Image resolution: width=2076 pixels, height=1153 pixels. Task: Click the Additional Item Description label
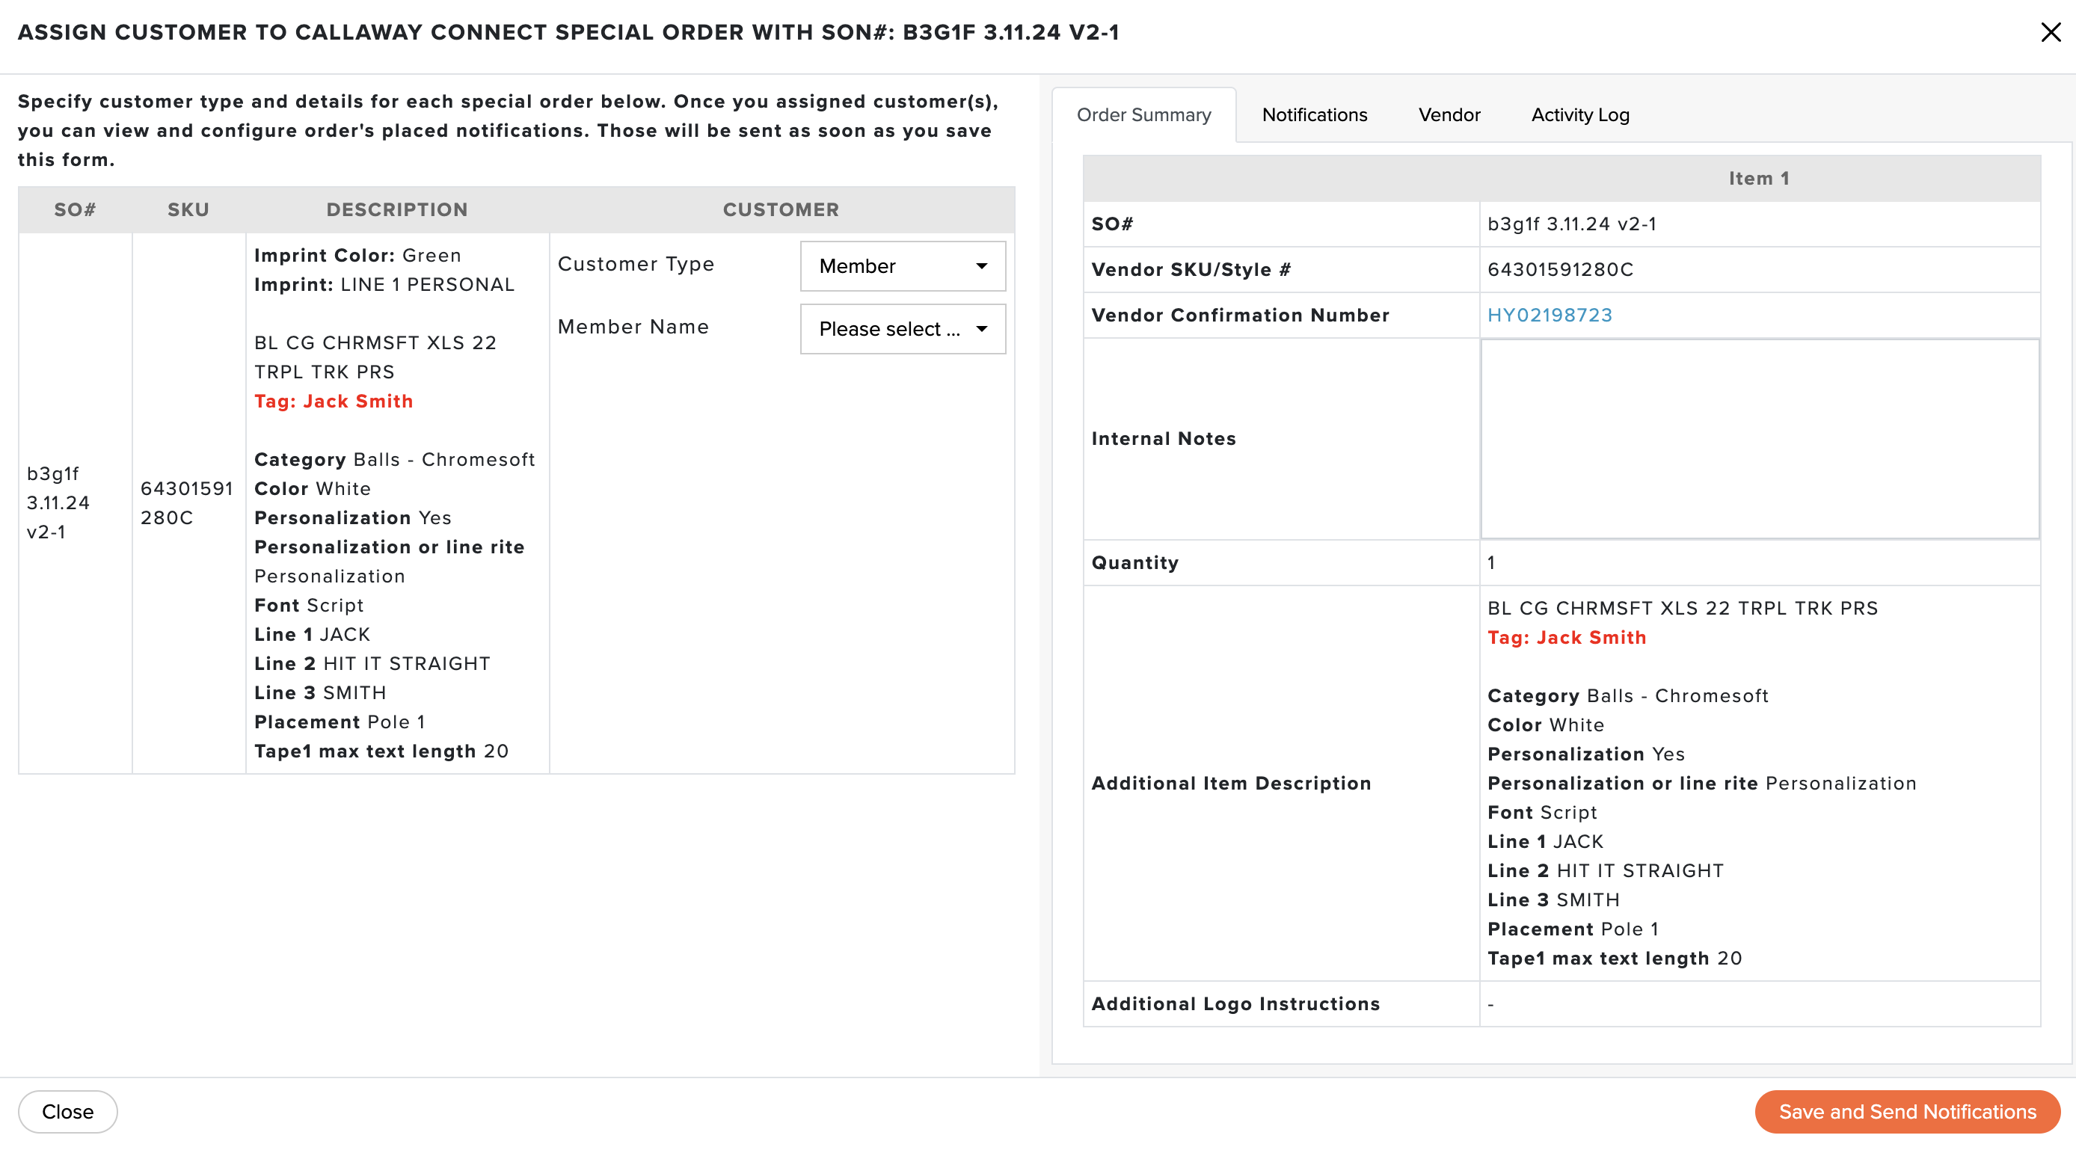point(1231,783)
